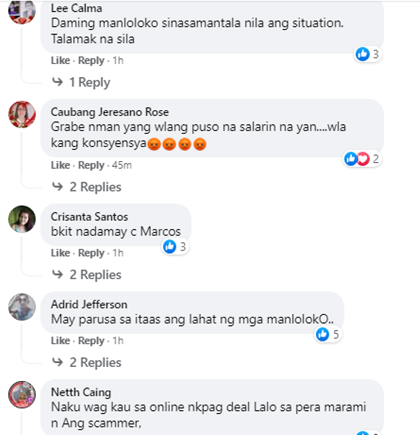Viewport: 420px width, 435px height.
Task: Click the thumbs-up icon with 5 reactions
Action: 323,334
